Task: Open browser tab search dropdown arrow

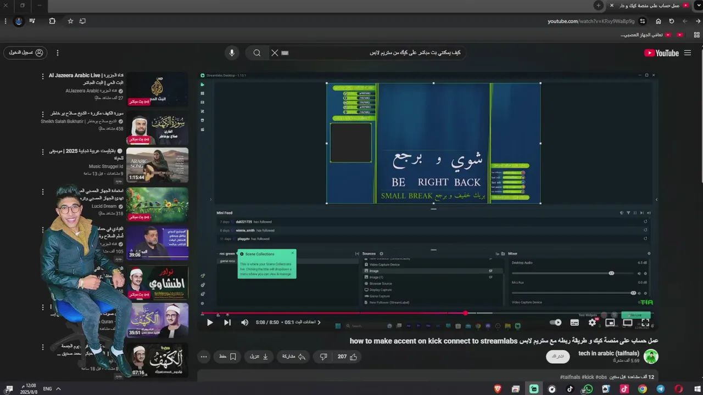Action: 698,5
